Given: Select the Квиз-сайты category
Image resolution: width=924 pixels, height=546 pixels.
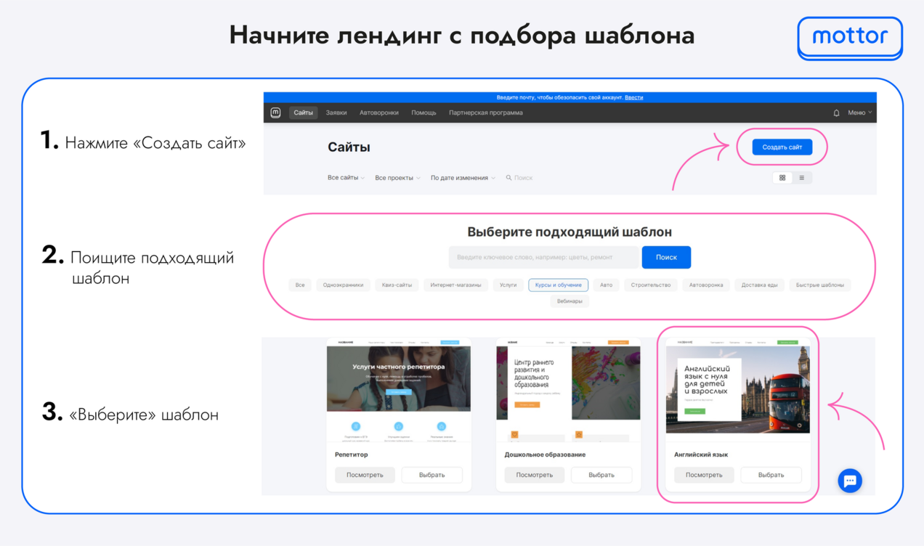Looking at the screenshot, I should [x=397, y=285].
